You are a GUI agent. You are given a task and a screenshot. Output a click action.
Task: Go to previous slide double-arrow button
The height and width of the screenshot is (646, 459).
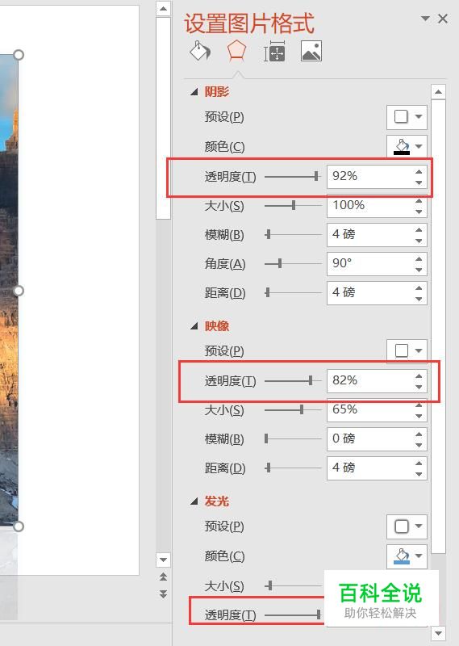point(164,577)
